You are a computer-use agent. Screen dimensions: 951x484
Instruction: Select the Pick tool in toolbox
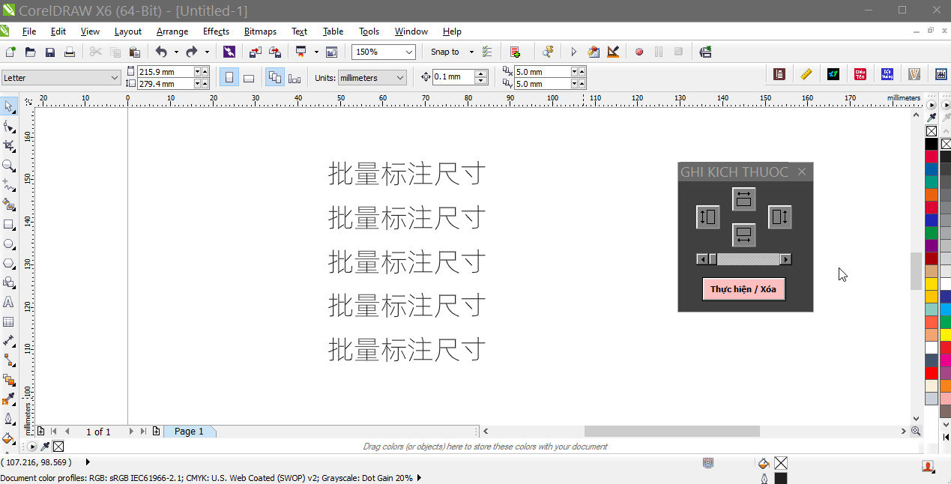tap(9, 106)
